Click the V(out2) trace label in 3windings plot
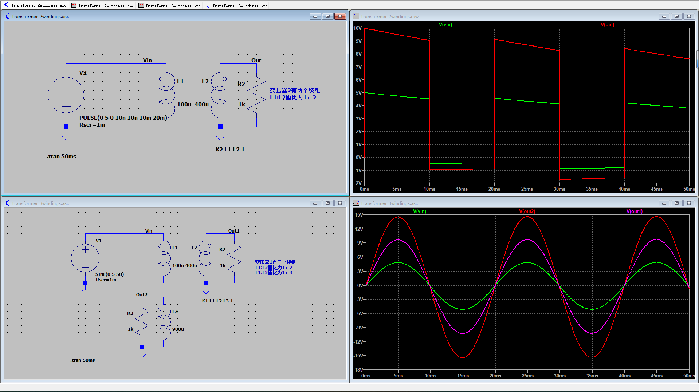Image resolution: width=699 pixels, height=392 pixels. (527, 211)
